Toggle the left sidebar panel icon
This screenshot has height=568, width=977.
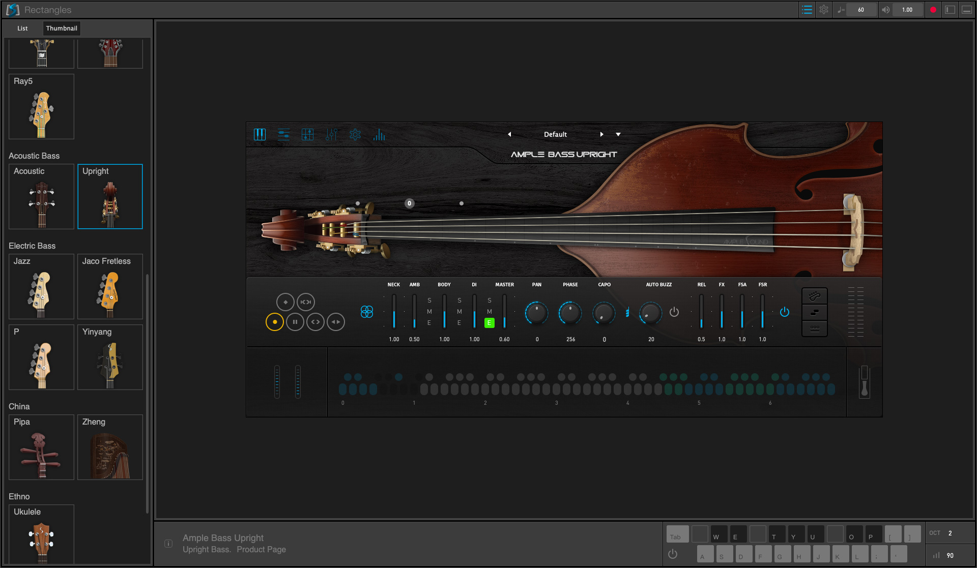950,10
